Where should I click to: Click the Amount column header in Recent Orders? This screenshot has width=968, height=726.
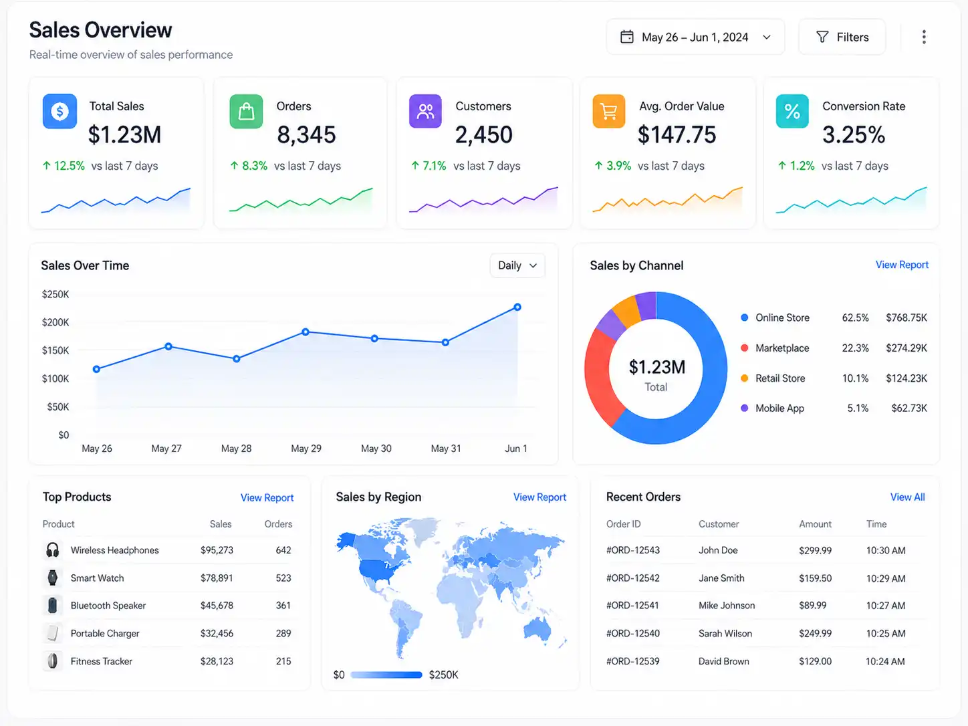point(816,524)
